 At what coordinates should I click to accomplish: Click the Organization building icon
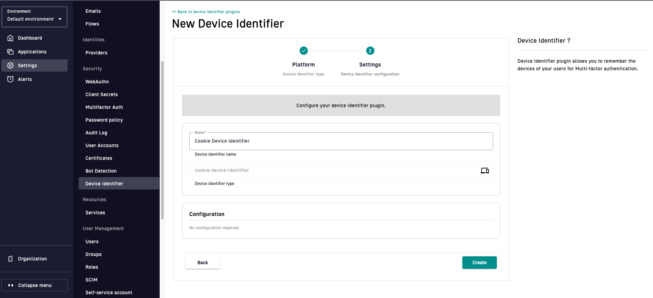pyautogui.click(x=10, y=259)
